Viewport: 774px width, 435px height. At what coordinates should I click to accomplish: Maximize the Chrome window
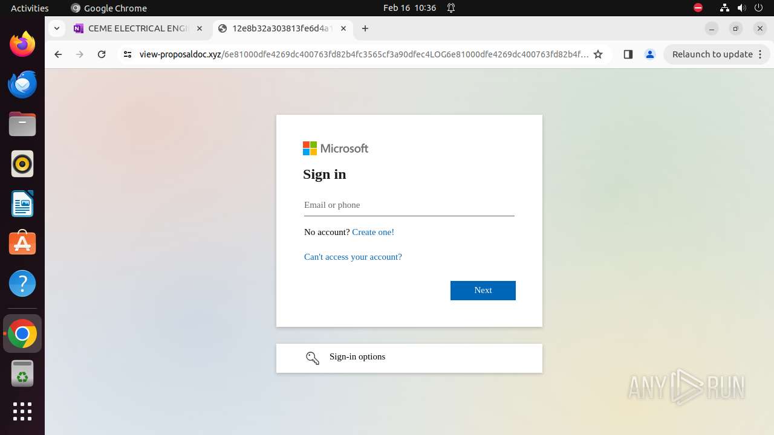736,28
